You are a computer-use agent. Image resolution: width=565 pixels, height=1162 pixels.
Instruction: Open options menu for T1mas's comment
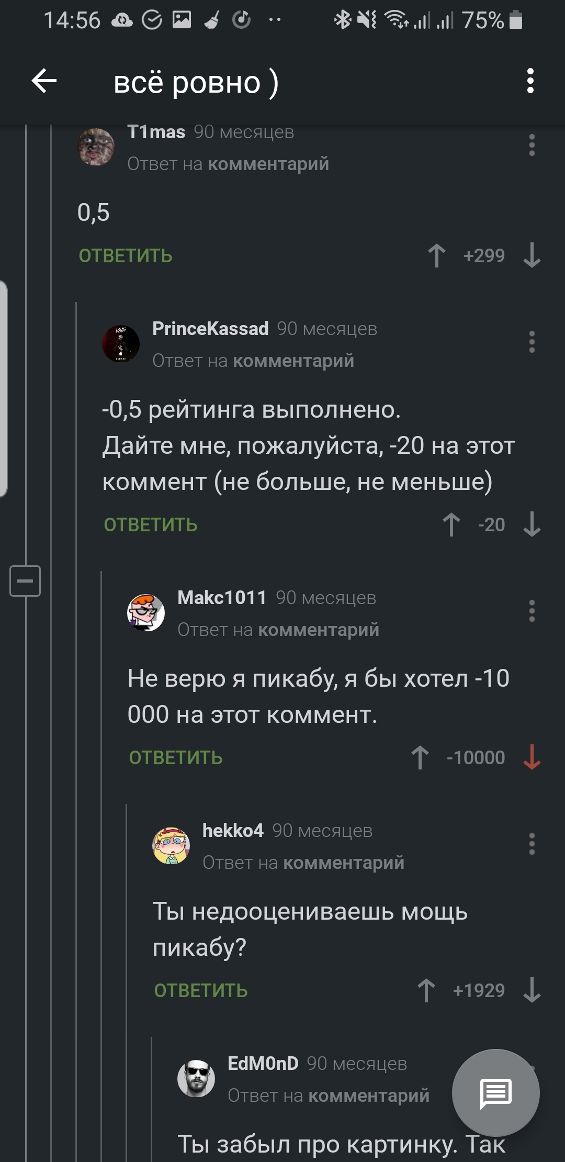(532, 146)
